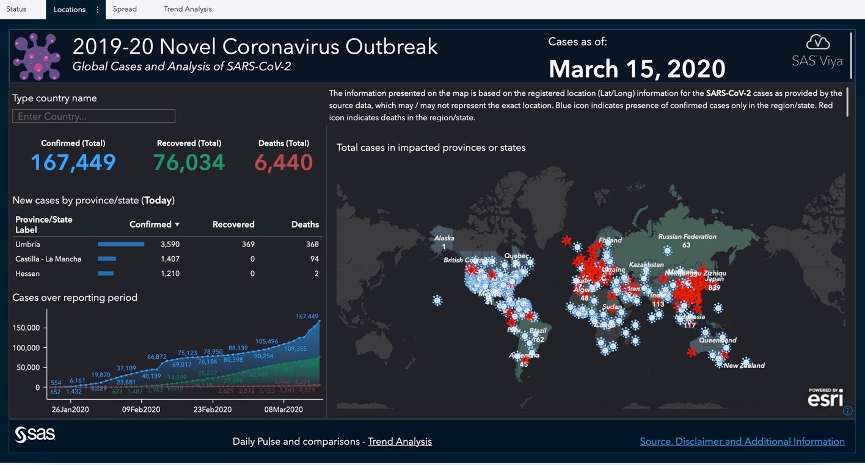The width and height of the screenshot is (865, 465).
Task: Open the Spread tab
Action: coord(125,9)
